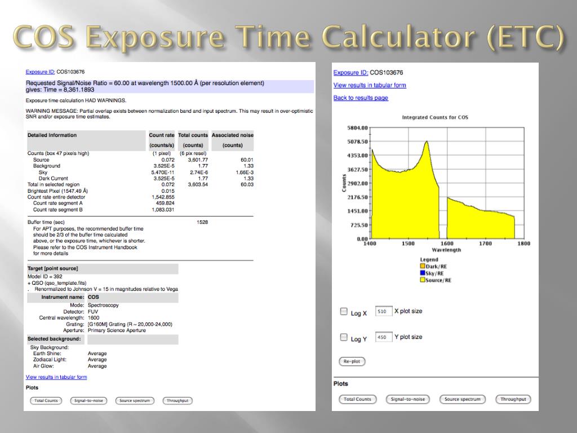The width and height of the screenshot is (577, 433).
Task: Click the WARNING MESSAGE text
Action: point(169,114)
